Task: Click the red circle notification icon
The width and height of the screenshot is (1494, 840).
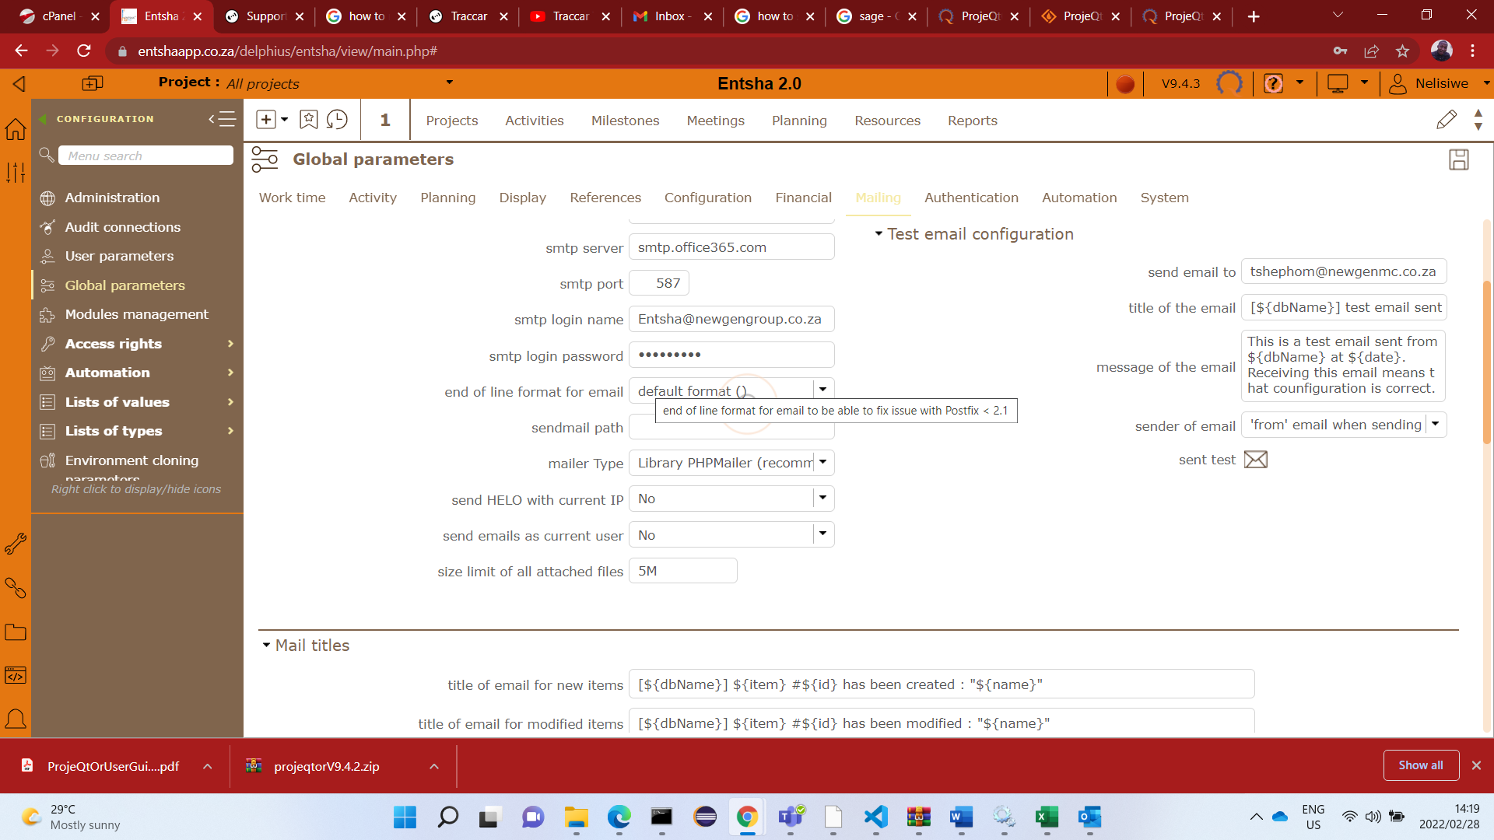Action: tap(1124, 84)
